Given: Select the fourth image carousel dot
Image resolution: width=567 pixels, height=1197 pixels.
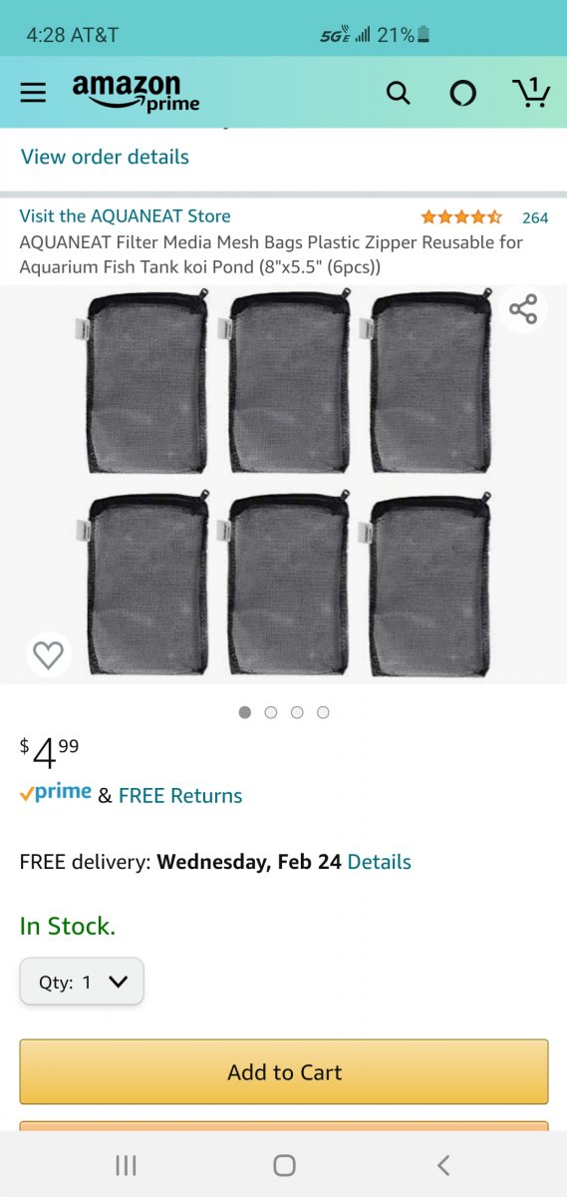Looking at the screenshot, I should (x=323, y=712).
